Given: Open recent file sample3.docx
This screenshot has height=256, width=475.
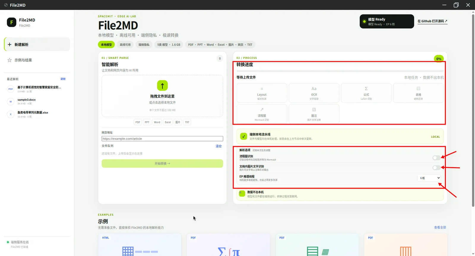Looking at the screenshot, I should pos(37,102).
